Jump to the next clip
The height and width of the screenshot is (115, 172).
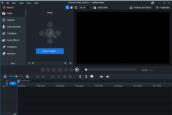(x=71, y=70)
